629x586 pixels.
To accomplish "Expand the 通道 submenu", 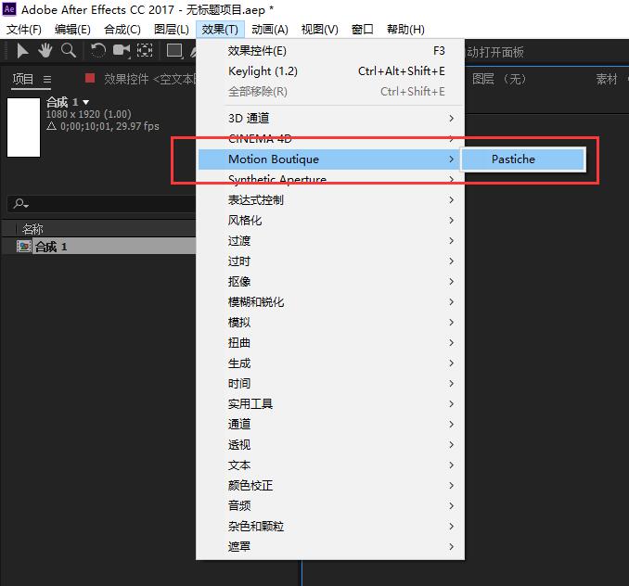I will (x=330, y=425).
